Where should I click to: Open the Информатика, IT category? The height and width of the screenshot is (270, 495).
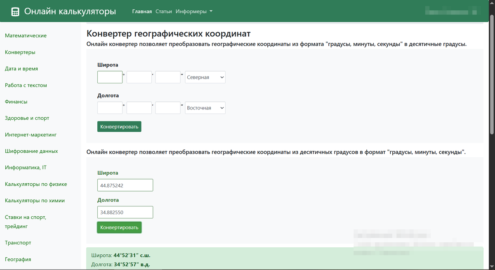(26, 168)
